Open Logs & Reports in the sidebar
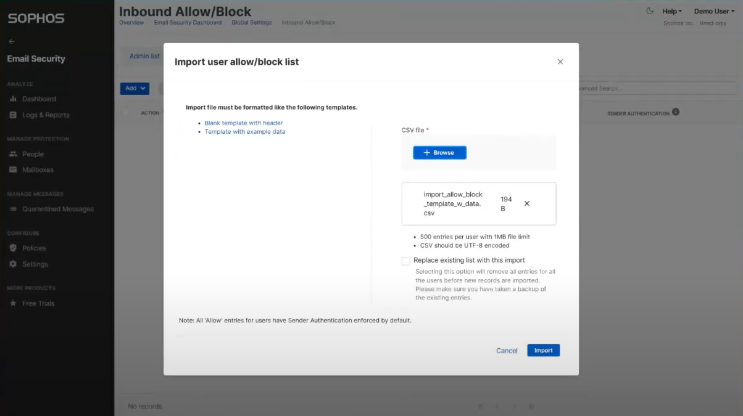This screenshot has width=743, height=416. pos(45,115)
